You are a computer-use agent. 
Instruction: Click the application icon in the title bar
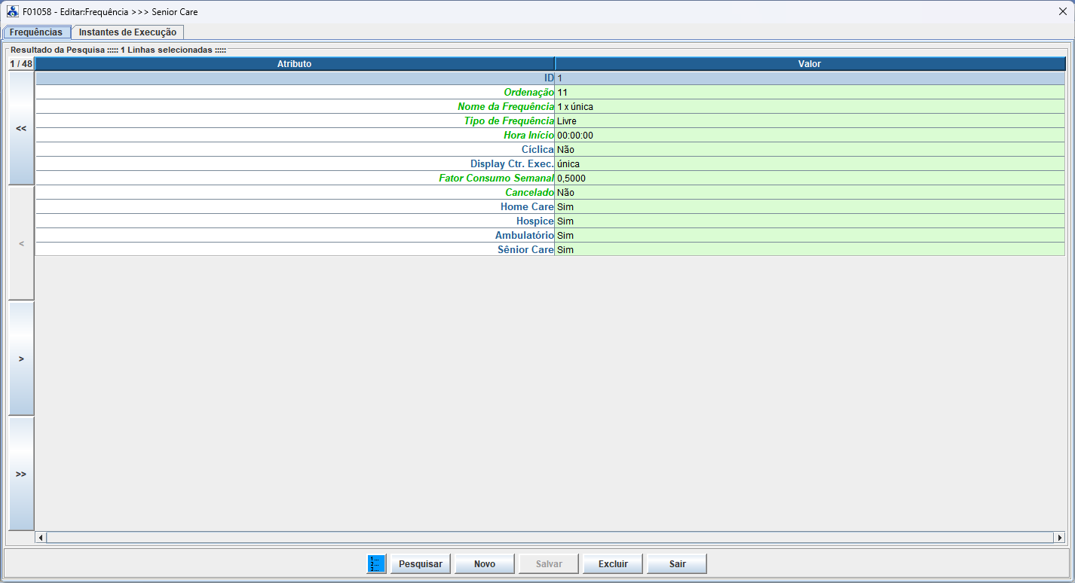13,12
